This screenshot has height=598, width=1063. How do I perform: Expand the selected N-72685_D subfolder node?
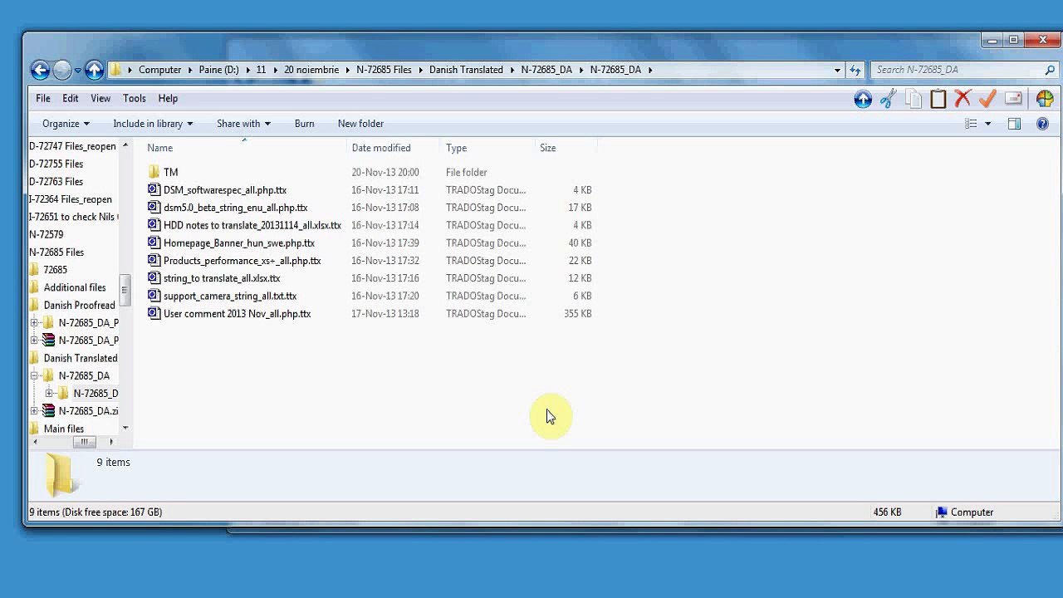tap(49, 394)
